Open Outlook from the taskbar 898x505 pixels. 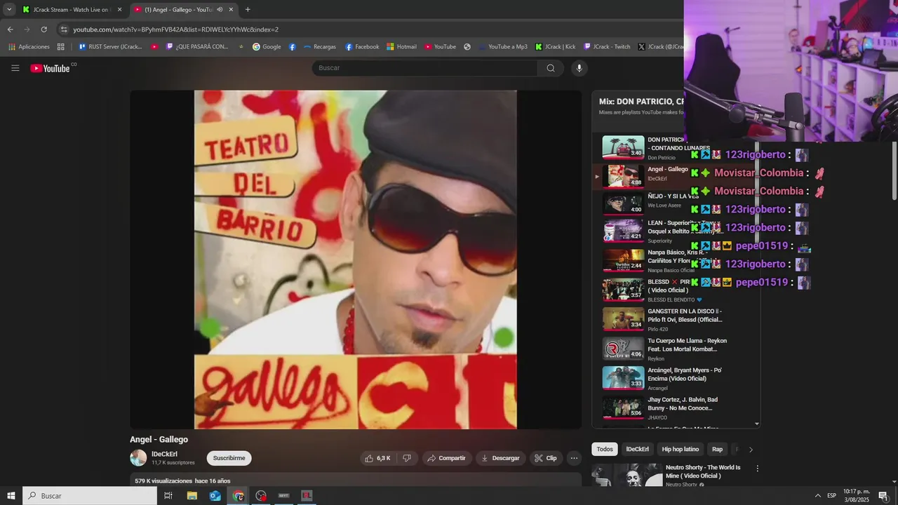pyautogui.click(x=215, y=496)
